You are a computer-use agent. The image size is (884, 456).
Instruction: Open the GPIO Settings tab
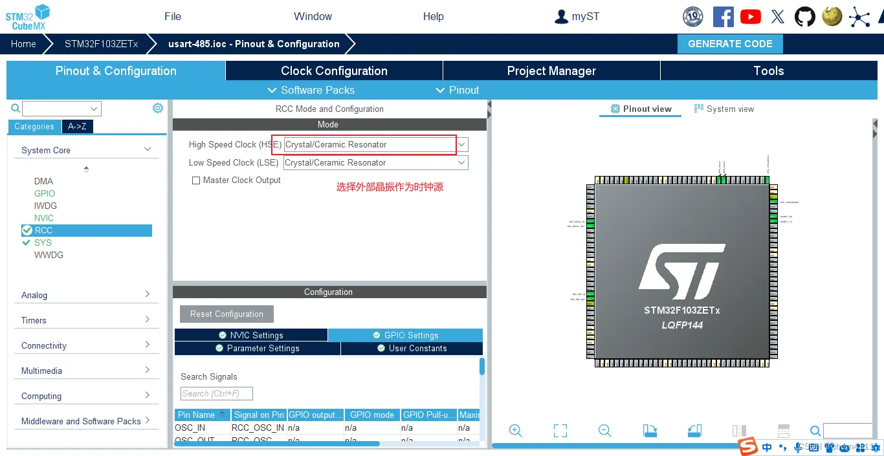pyautogui.click(x=406, y=335)
